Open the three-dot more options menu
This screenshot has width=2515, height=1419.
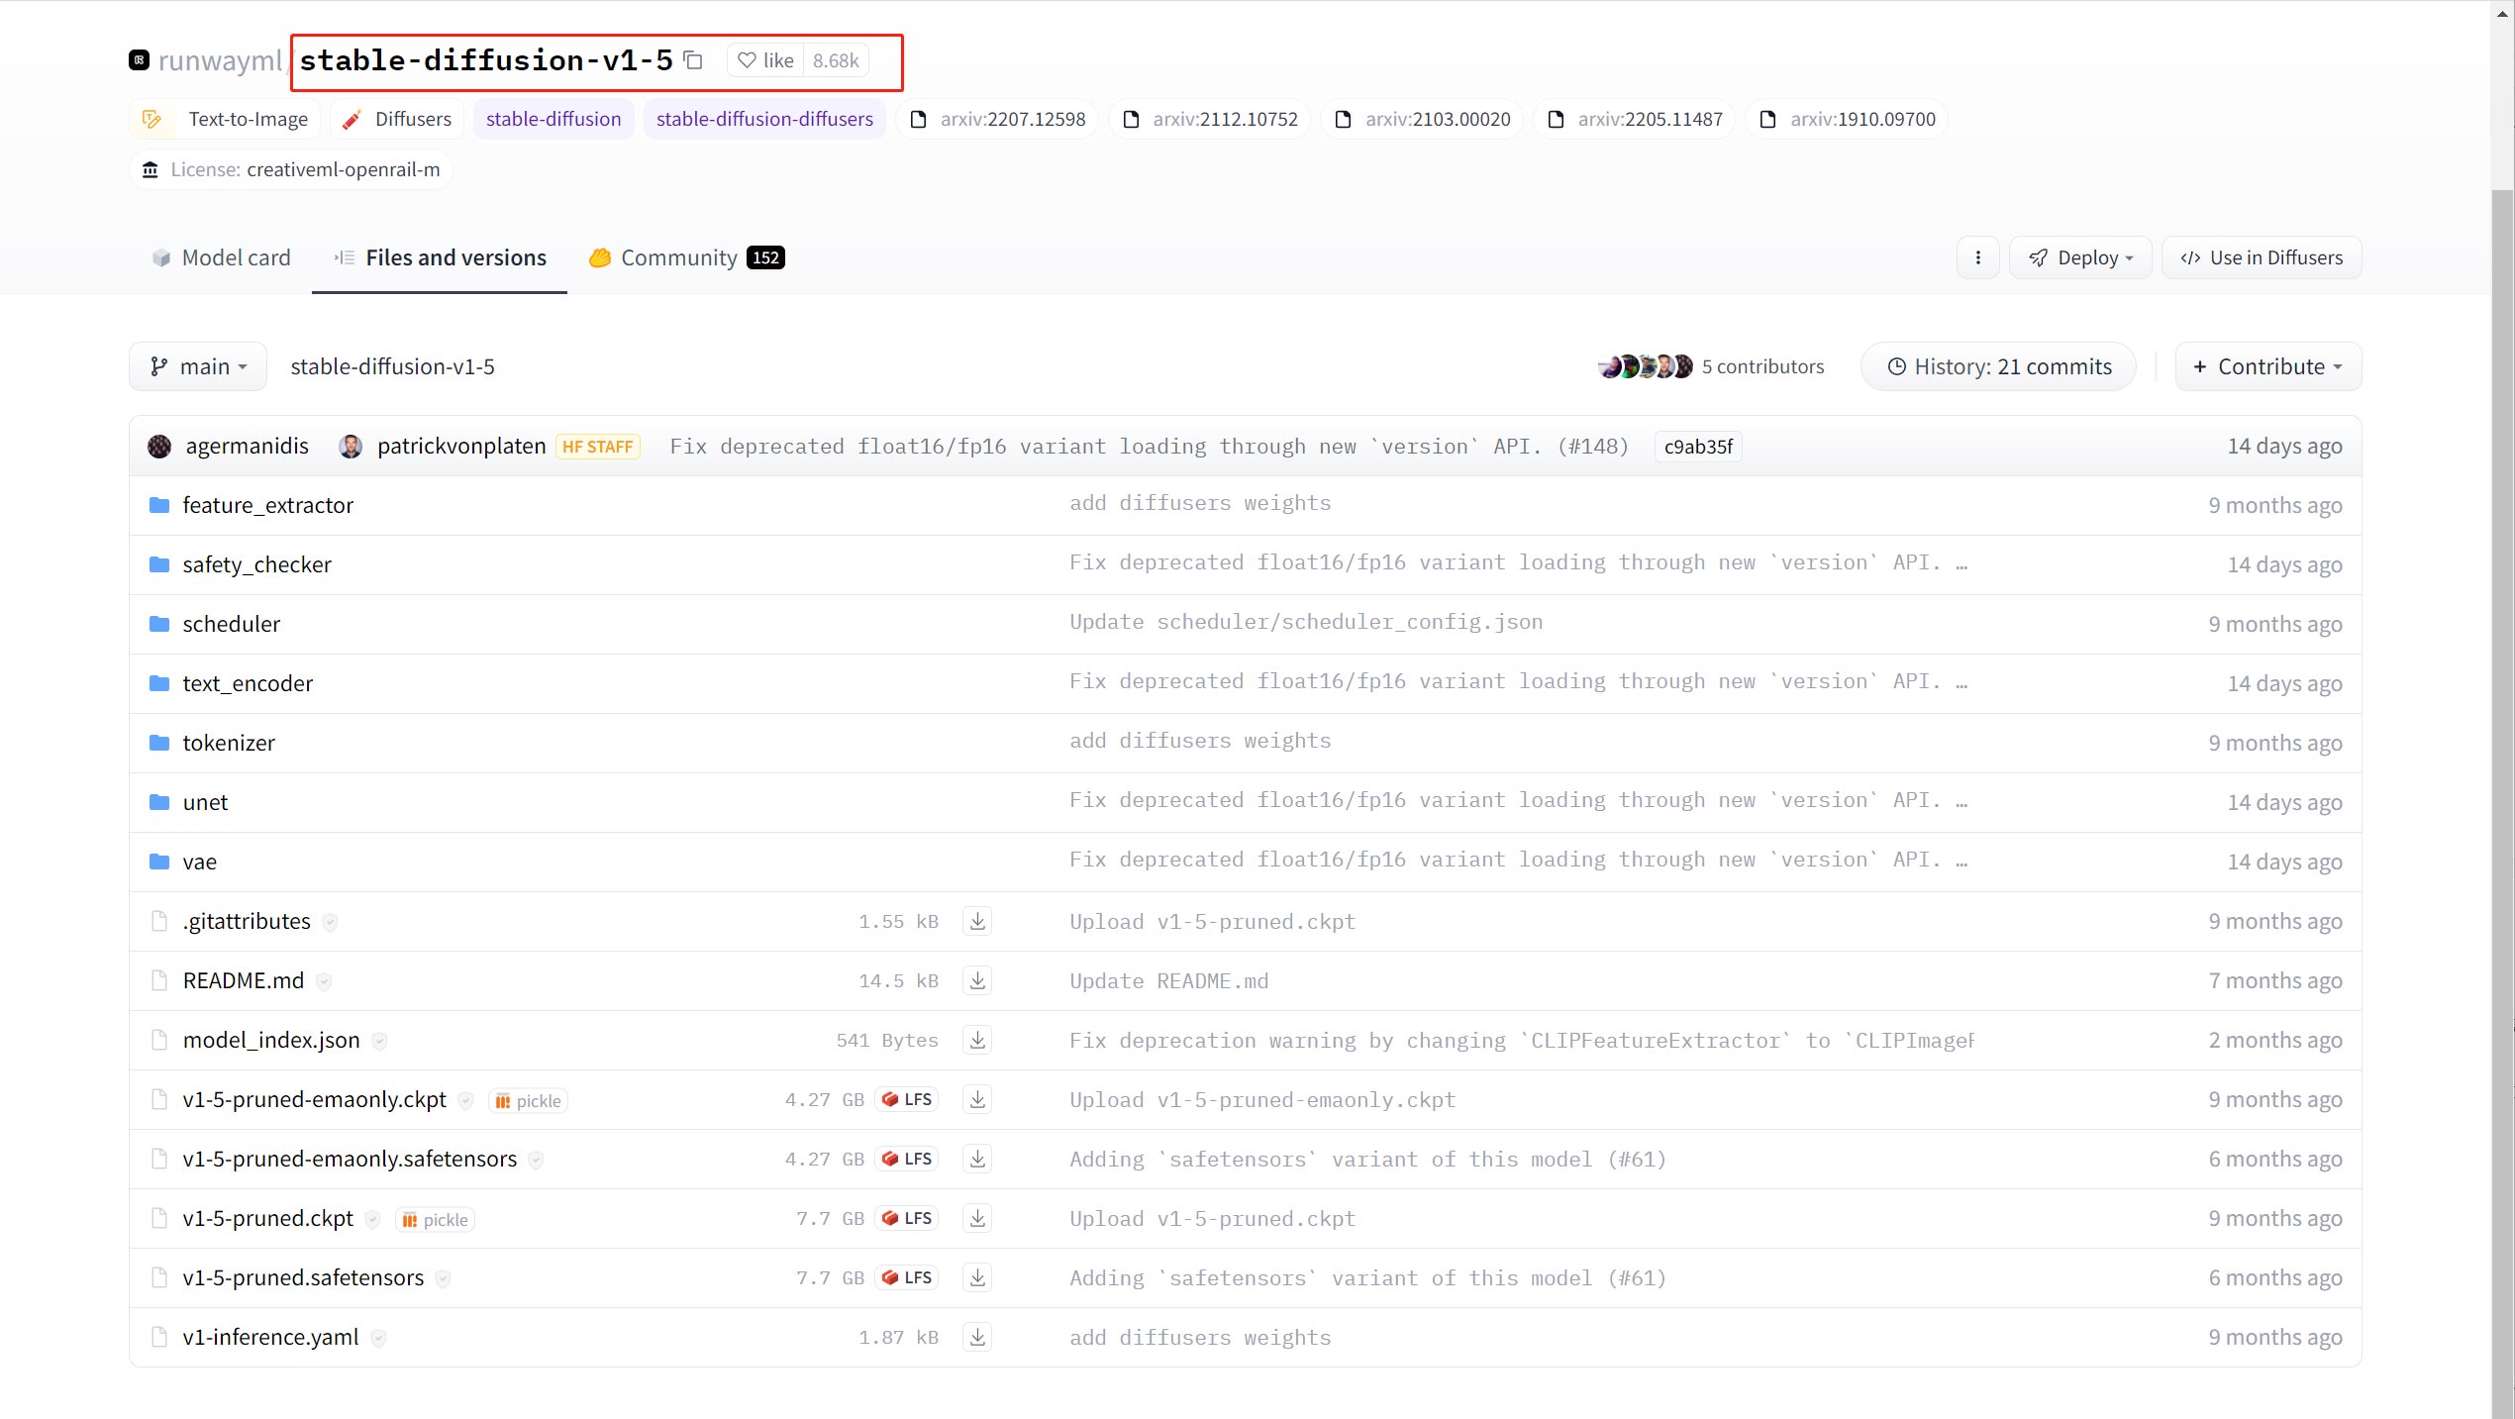[x=1977, y=257]
